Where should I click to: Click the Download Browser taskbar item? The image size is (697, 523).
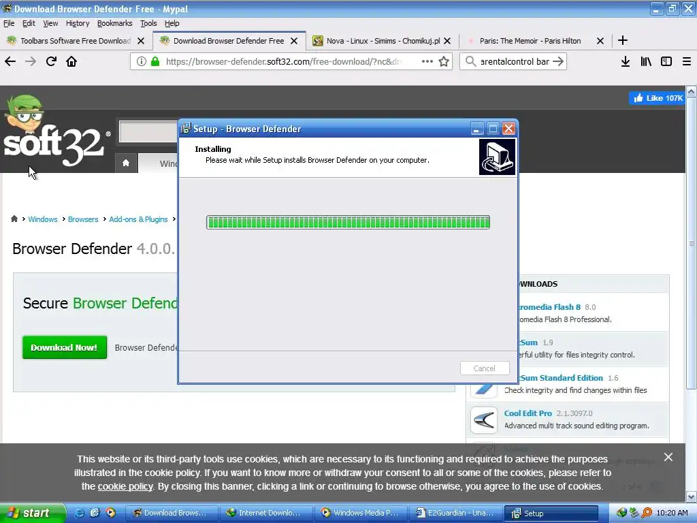171,513
